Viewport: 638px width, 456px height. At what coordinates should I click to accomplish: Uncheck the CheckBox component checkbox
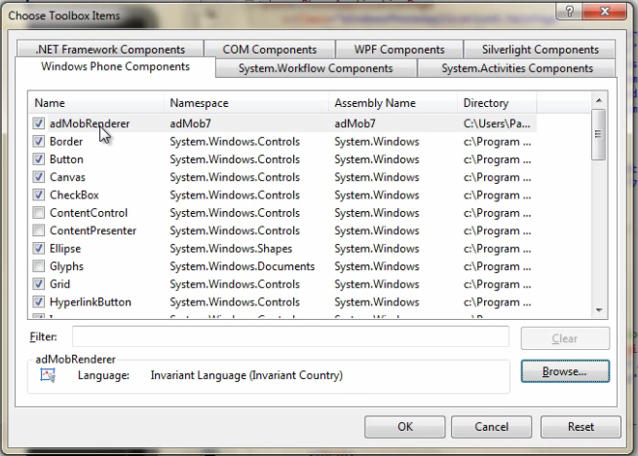coord(39,194)
